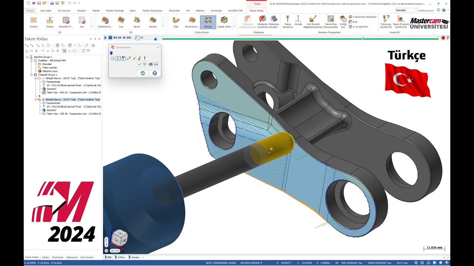This screenshot has height=266, width=474.
Task: Select the Cep pocket toolpath
Action: click(x=121, y=22)
